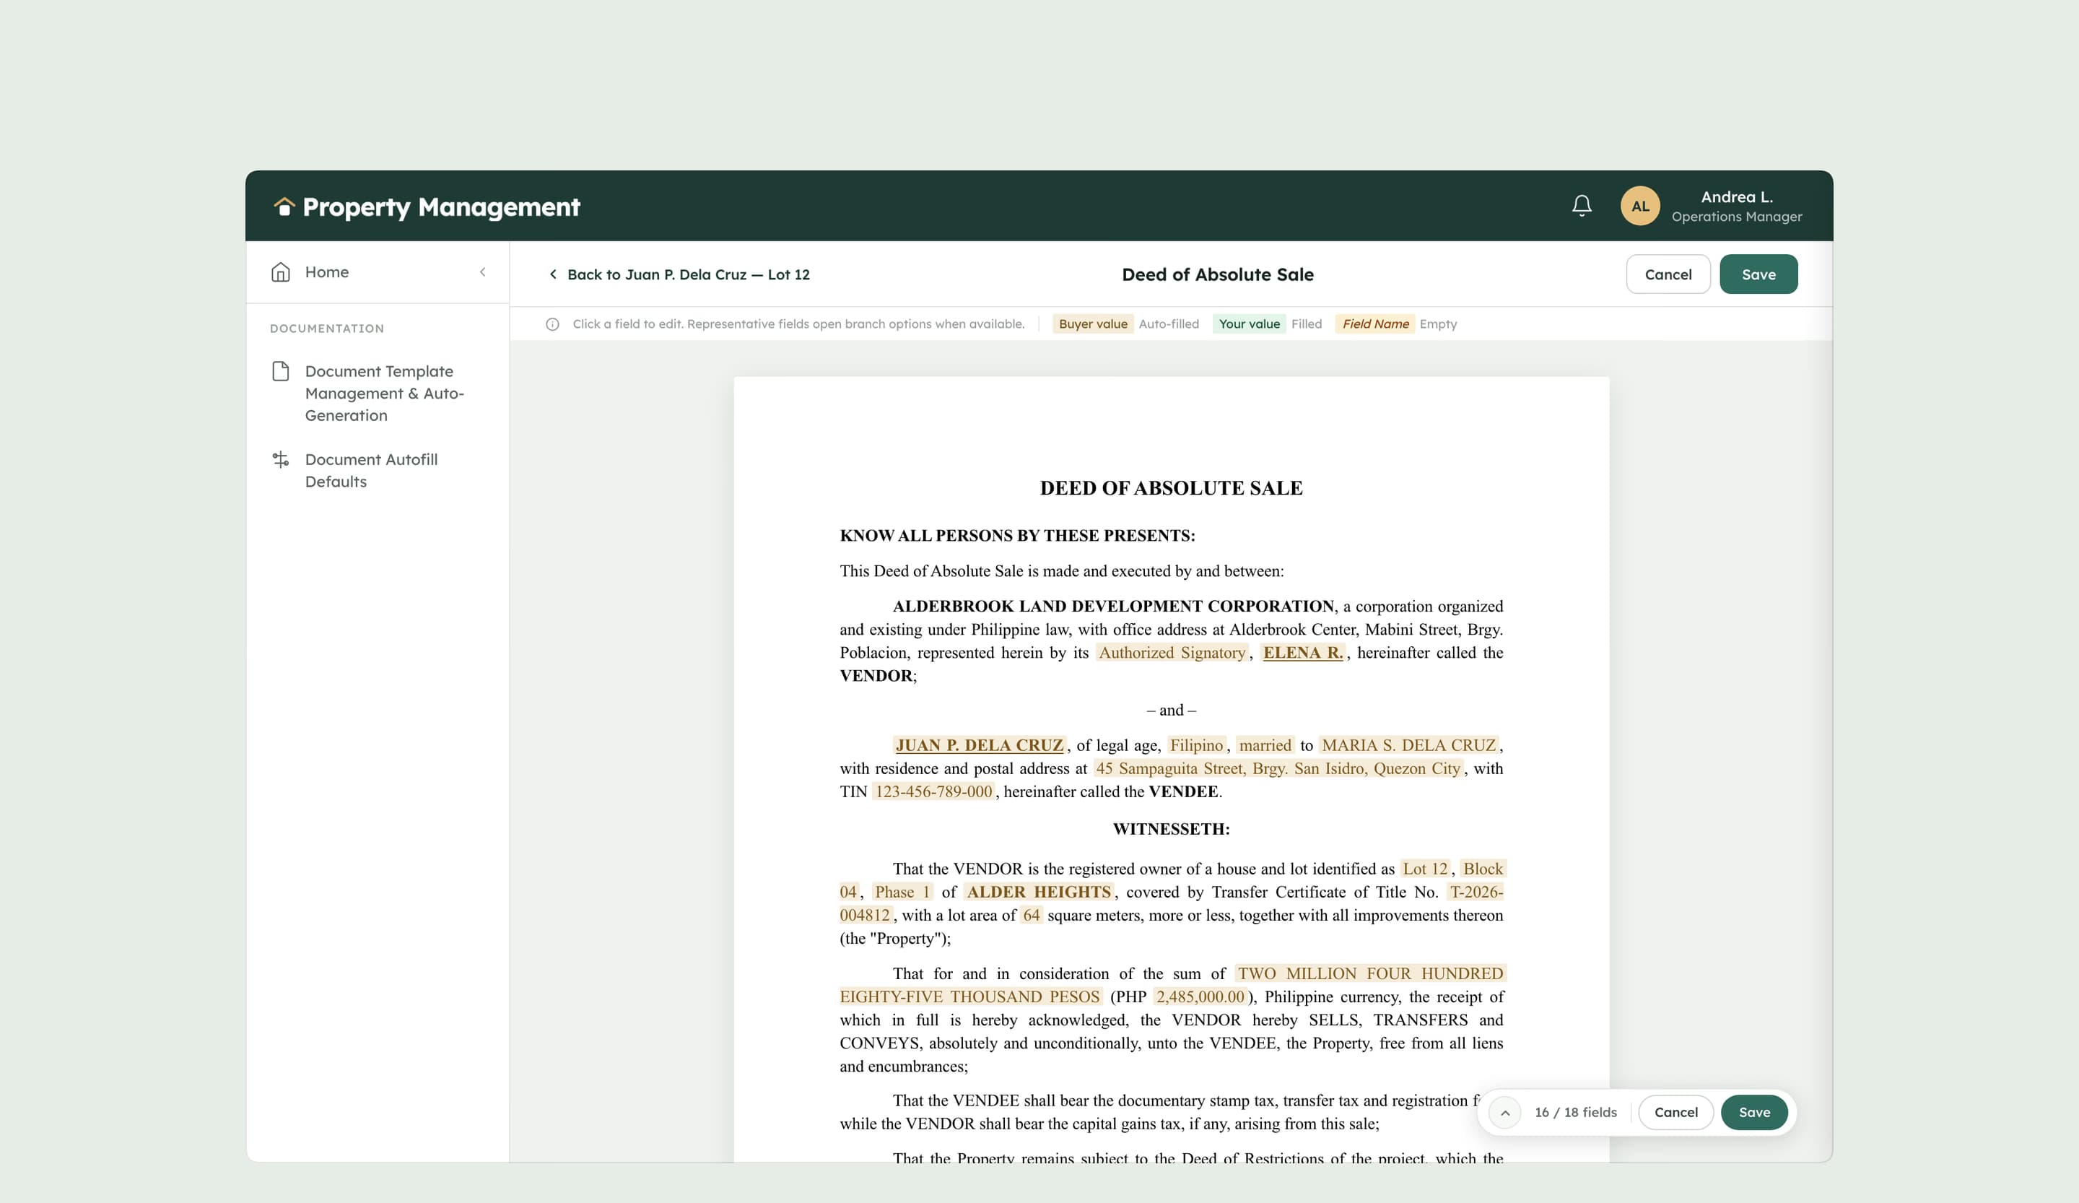Edit the MARIA S. DELA CRUZ field
2079x1203 pixels.
coord(1408,745)
